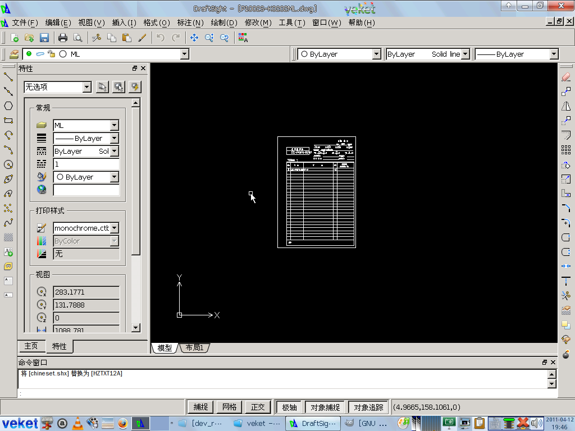Screen dimensions: 575x431
Task: Select the Pan tool icon
Action: tap(194, 38)
